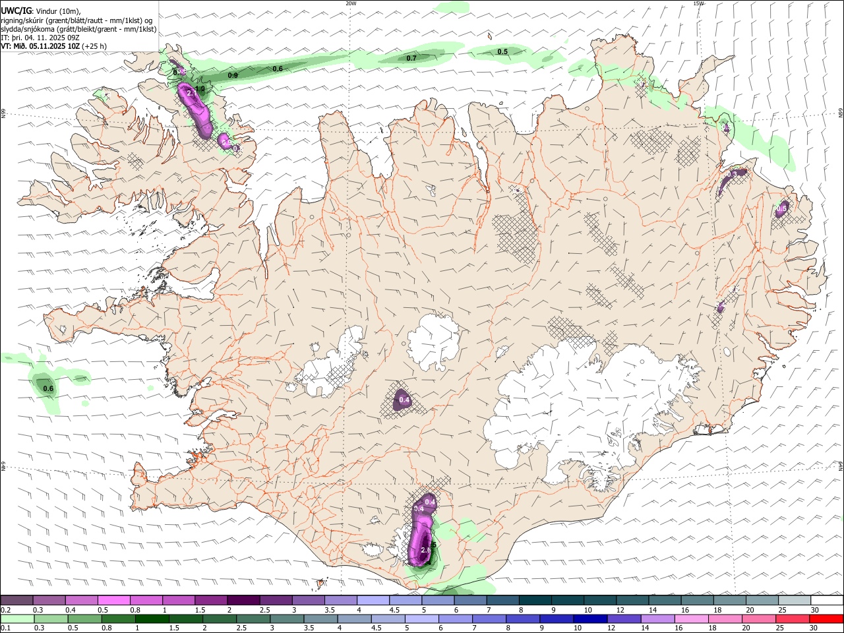
Task: Select the 0.5 swatch in lower rain scale
Action: coord(86,618)
